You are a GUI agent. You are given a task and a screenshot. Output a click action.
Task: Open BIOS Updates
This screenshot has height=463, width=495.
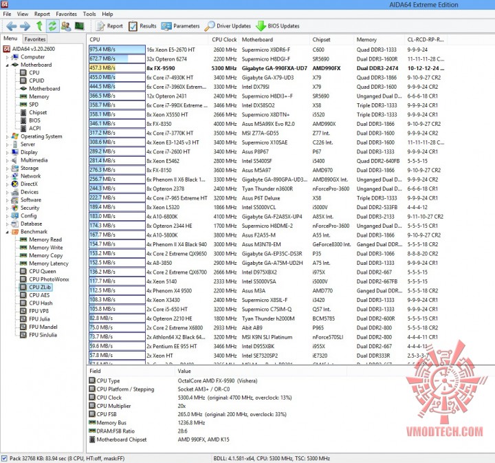click(x=278, y=26)
